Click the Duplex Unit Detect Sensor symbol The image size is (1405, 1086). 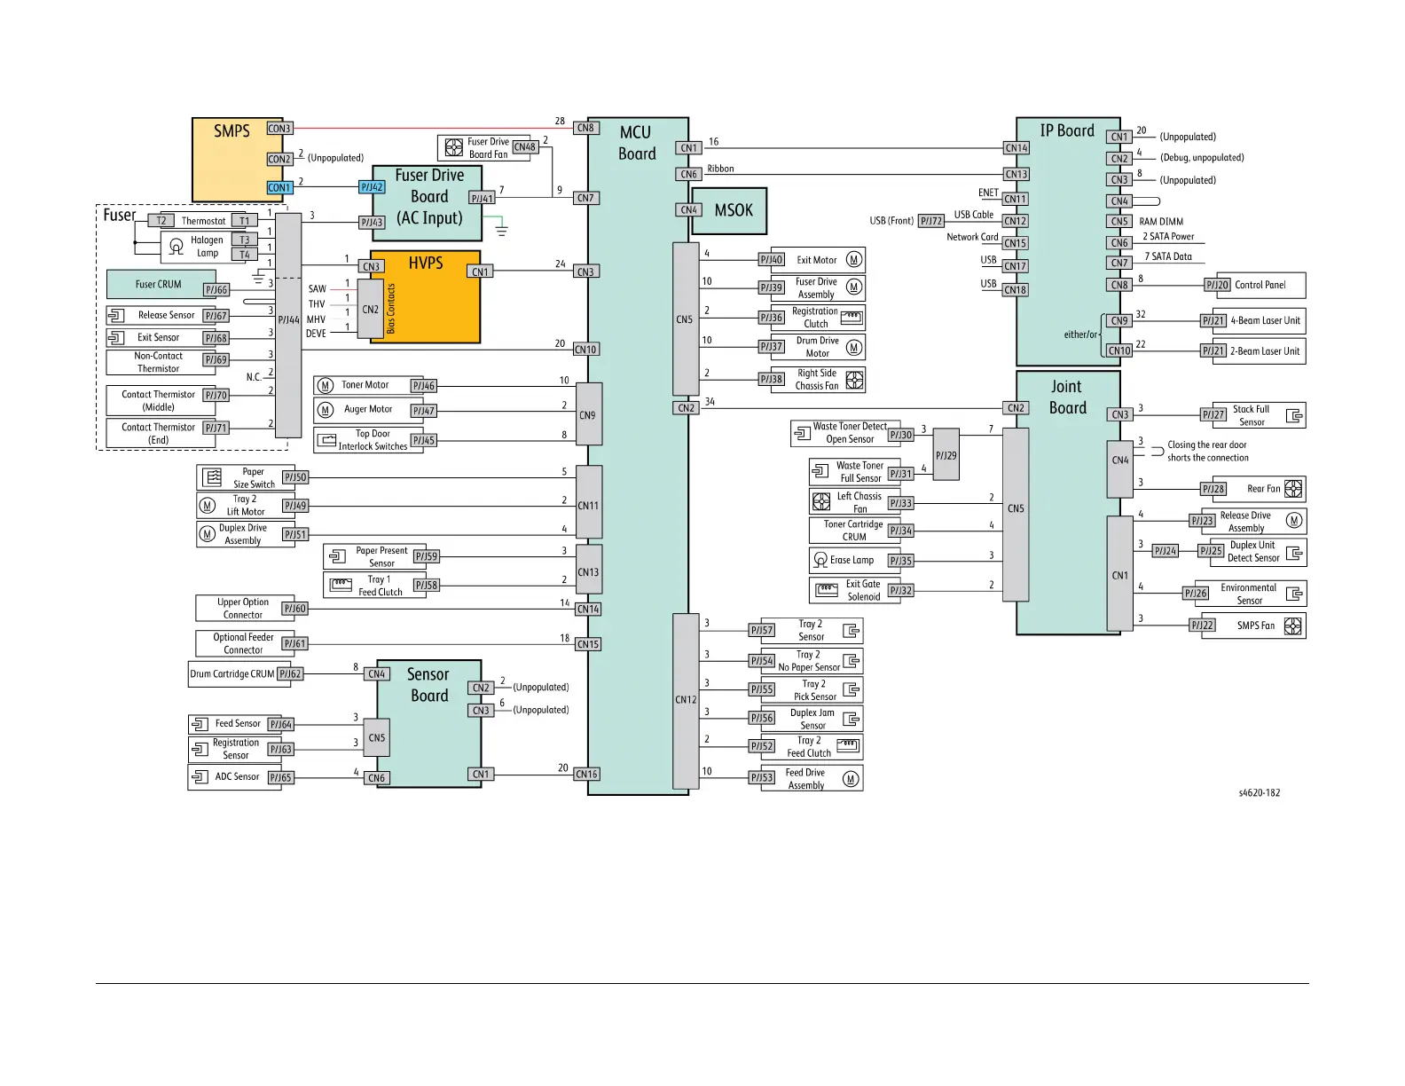point(1295,552)
